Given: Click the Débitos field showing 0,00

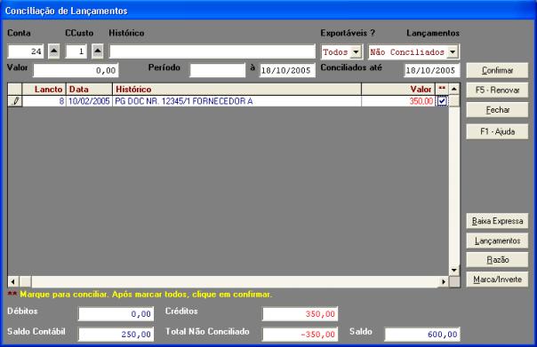Looking at the screenshot, I should click(x=116, y=314).
